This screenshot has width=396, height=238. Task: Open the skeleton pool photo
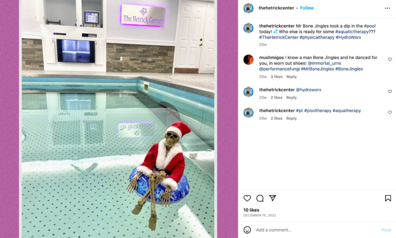[x=118, y=119]
